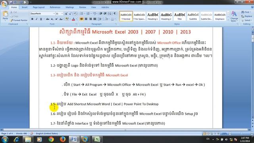This screenshot has width=254, height=143.
Task: Open Google Chrome from the taskbar
Action: 51,139
